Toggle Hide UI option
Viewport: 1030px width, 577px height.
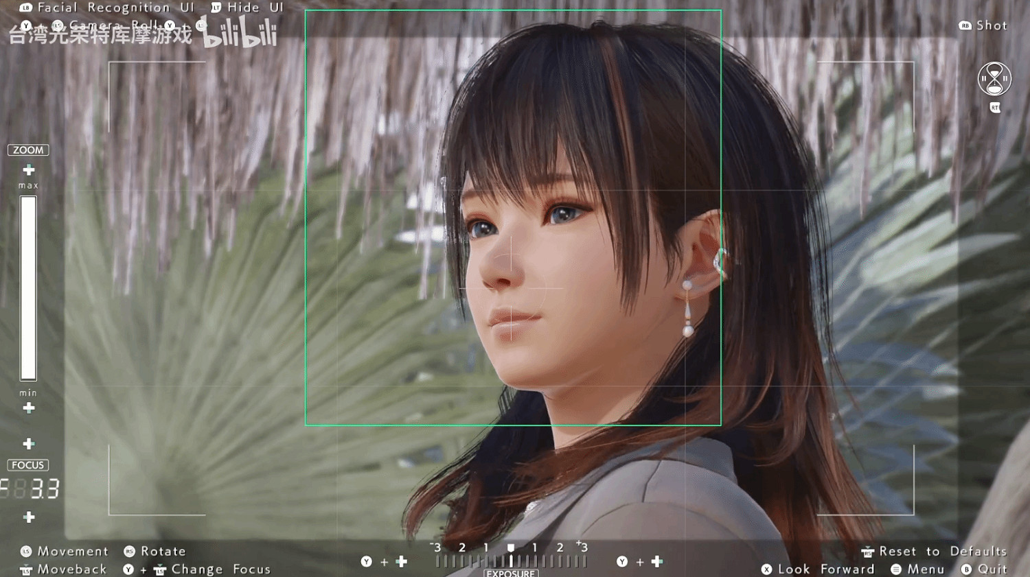[x=247, y=8]
